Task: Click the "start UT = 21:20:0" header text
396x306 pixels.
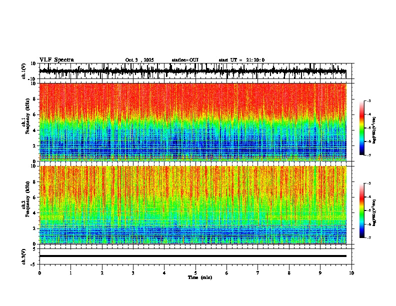Action: (x=241, y=60)
